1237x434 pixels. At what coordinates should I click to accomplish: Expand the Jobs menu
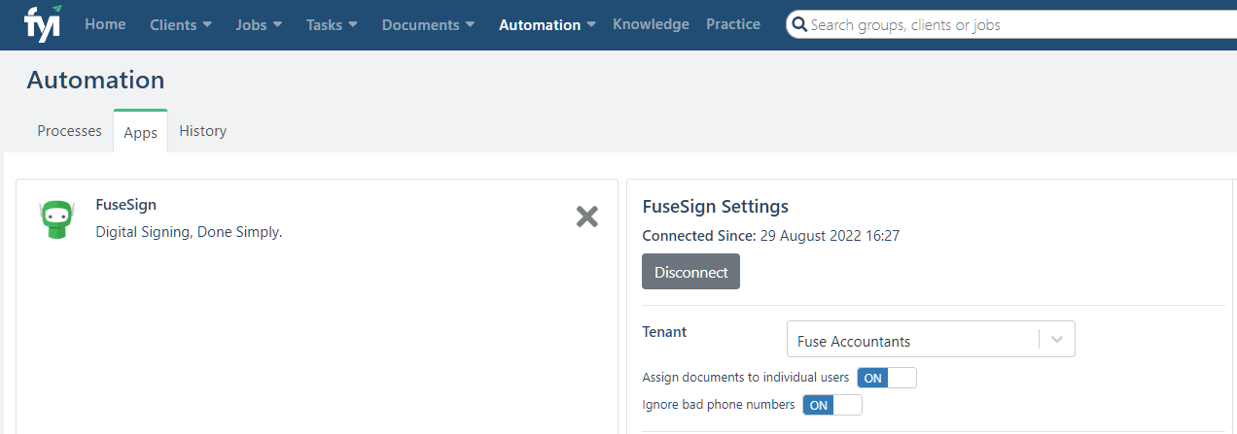259,25
